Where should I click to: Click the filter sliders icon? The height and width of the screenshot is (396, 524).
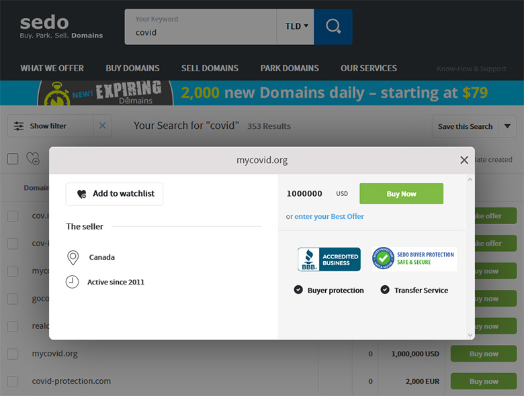coord(19,126)
